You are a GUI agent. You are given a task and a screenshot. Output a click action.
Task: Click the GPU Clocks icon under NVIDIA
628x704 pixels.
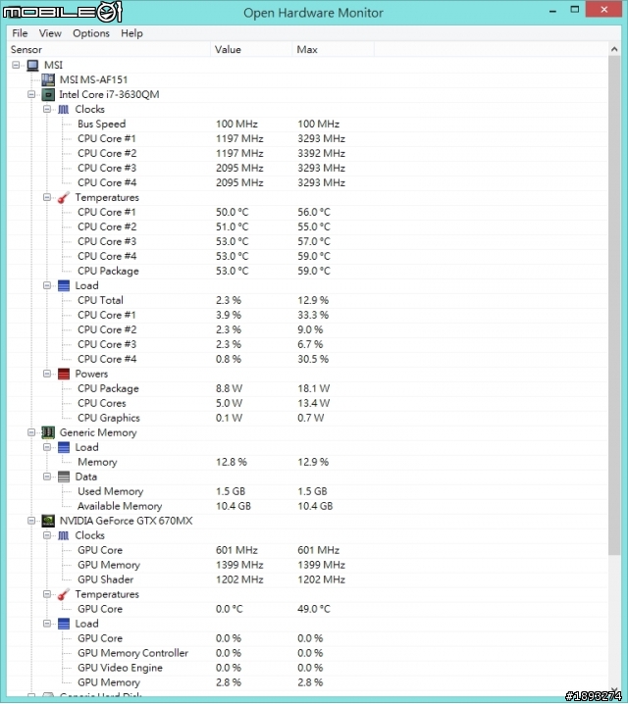64,535
